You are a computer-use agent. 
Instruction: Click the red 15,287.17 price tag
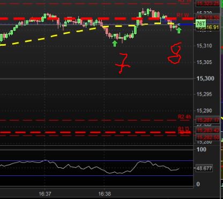point(208,120)
